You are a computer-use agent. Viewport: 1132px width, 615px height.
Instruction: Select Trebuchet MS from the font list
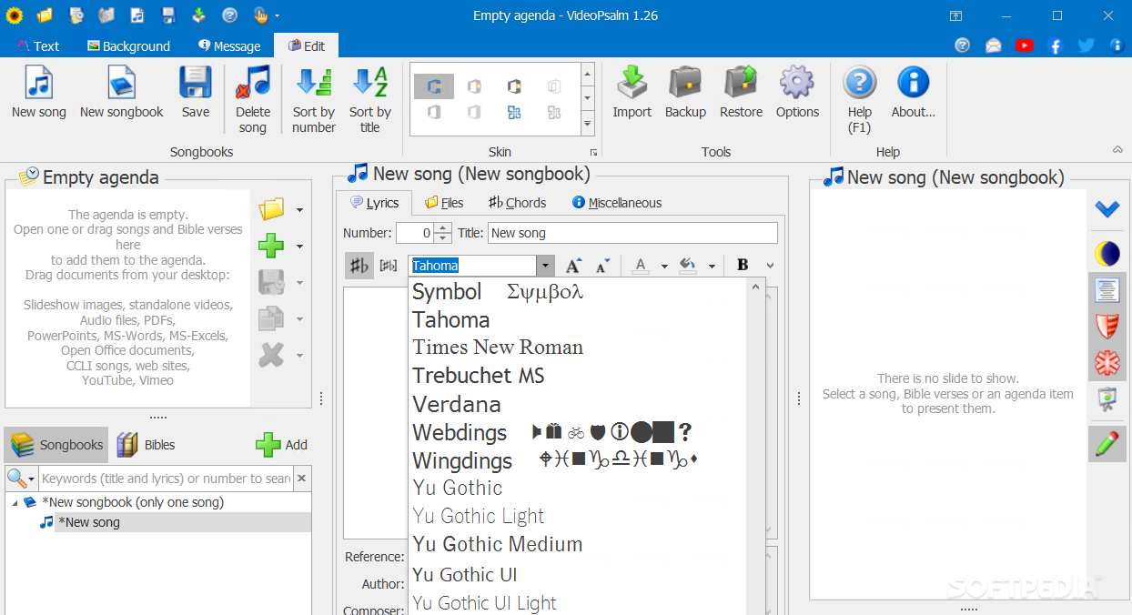pos(479,376)
